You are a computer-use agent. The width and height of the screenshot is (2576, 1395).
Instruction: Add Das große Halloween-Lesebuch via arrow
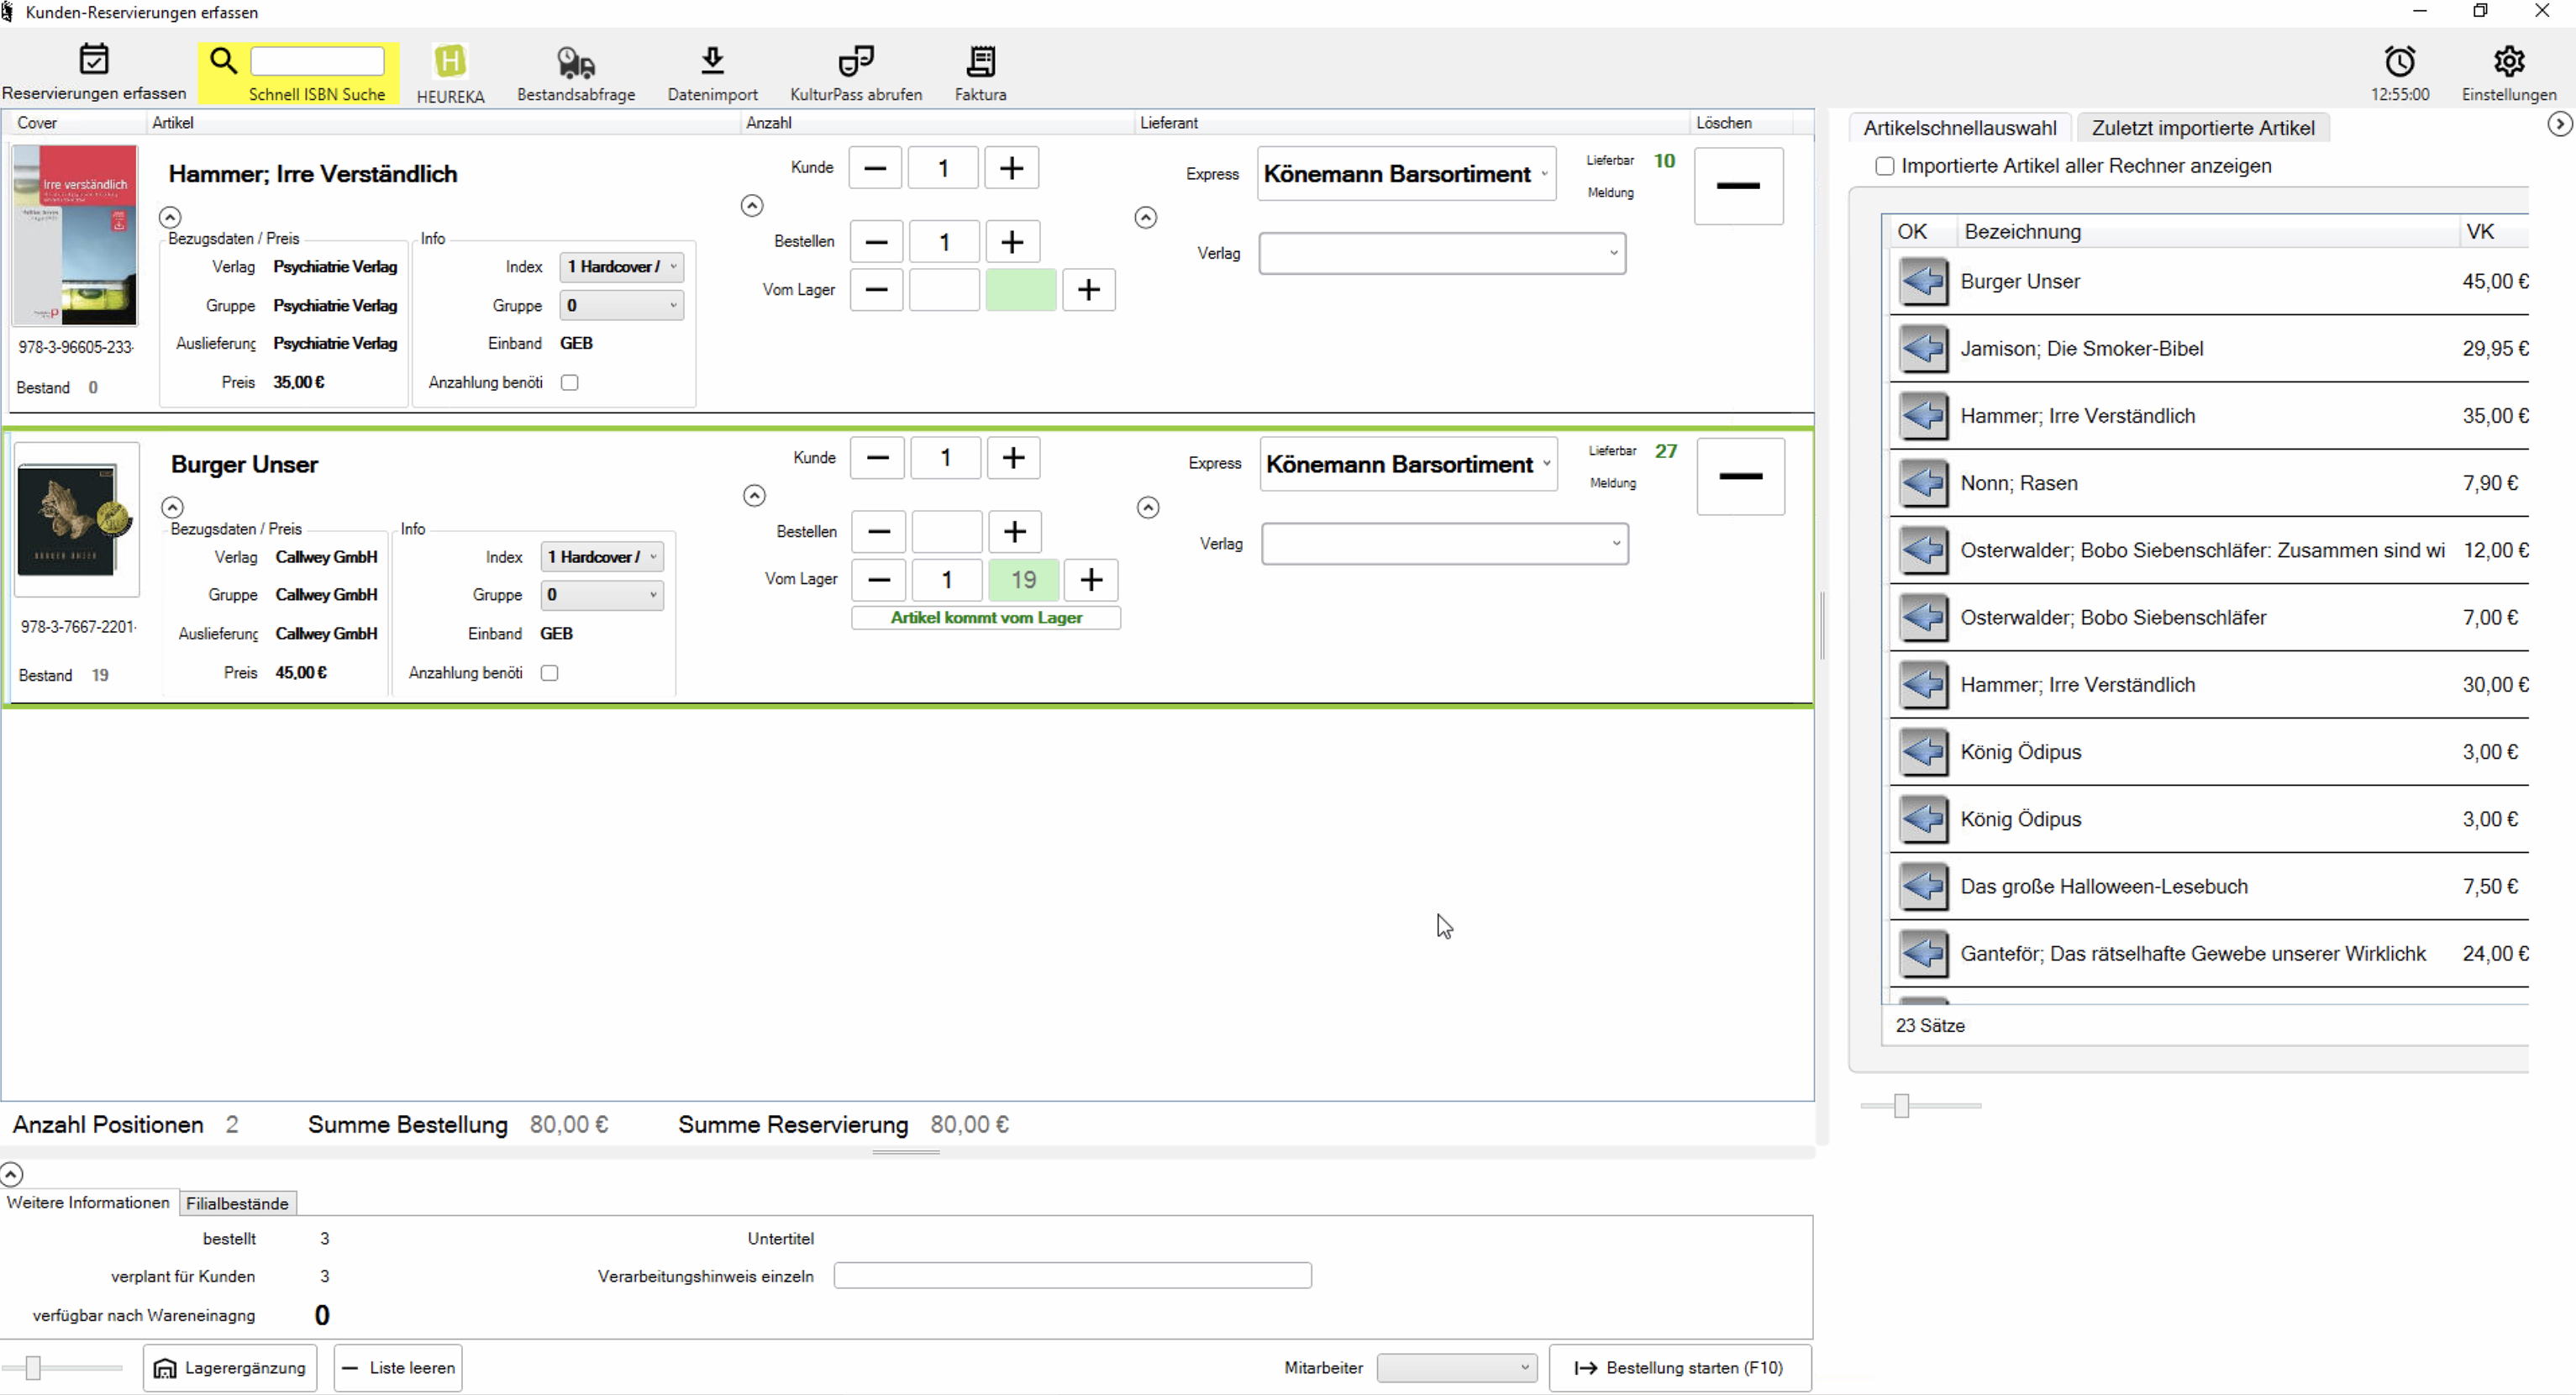1922,887
